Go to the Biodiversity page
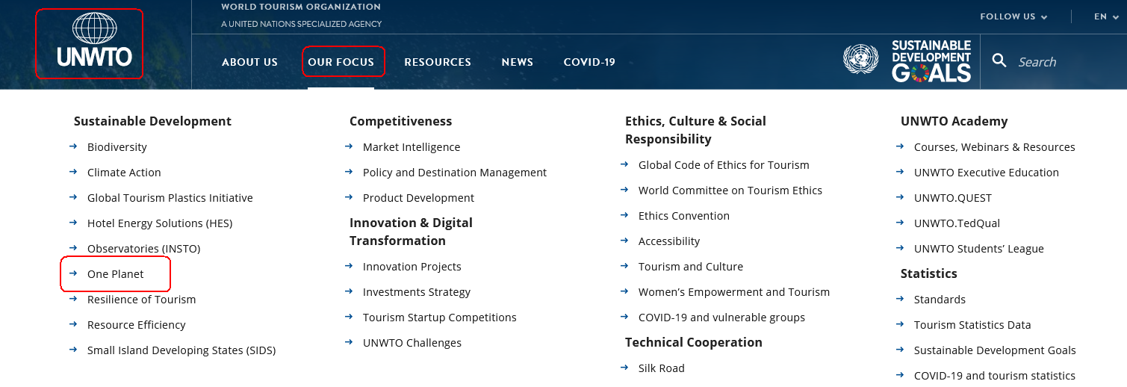Screen dimensions: 1127x387 [x=117, y=147]
